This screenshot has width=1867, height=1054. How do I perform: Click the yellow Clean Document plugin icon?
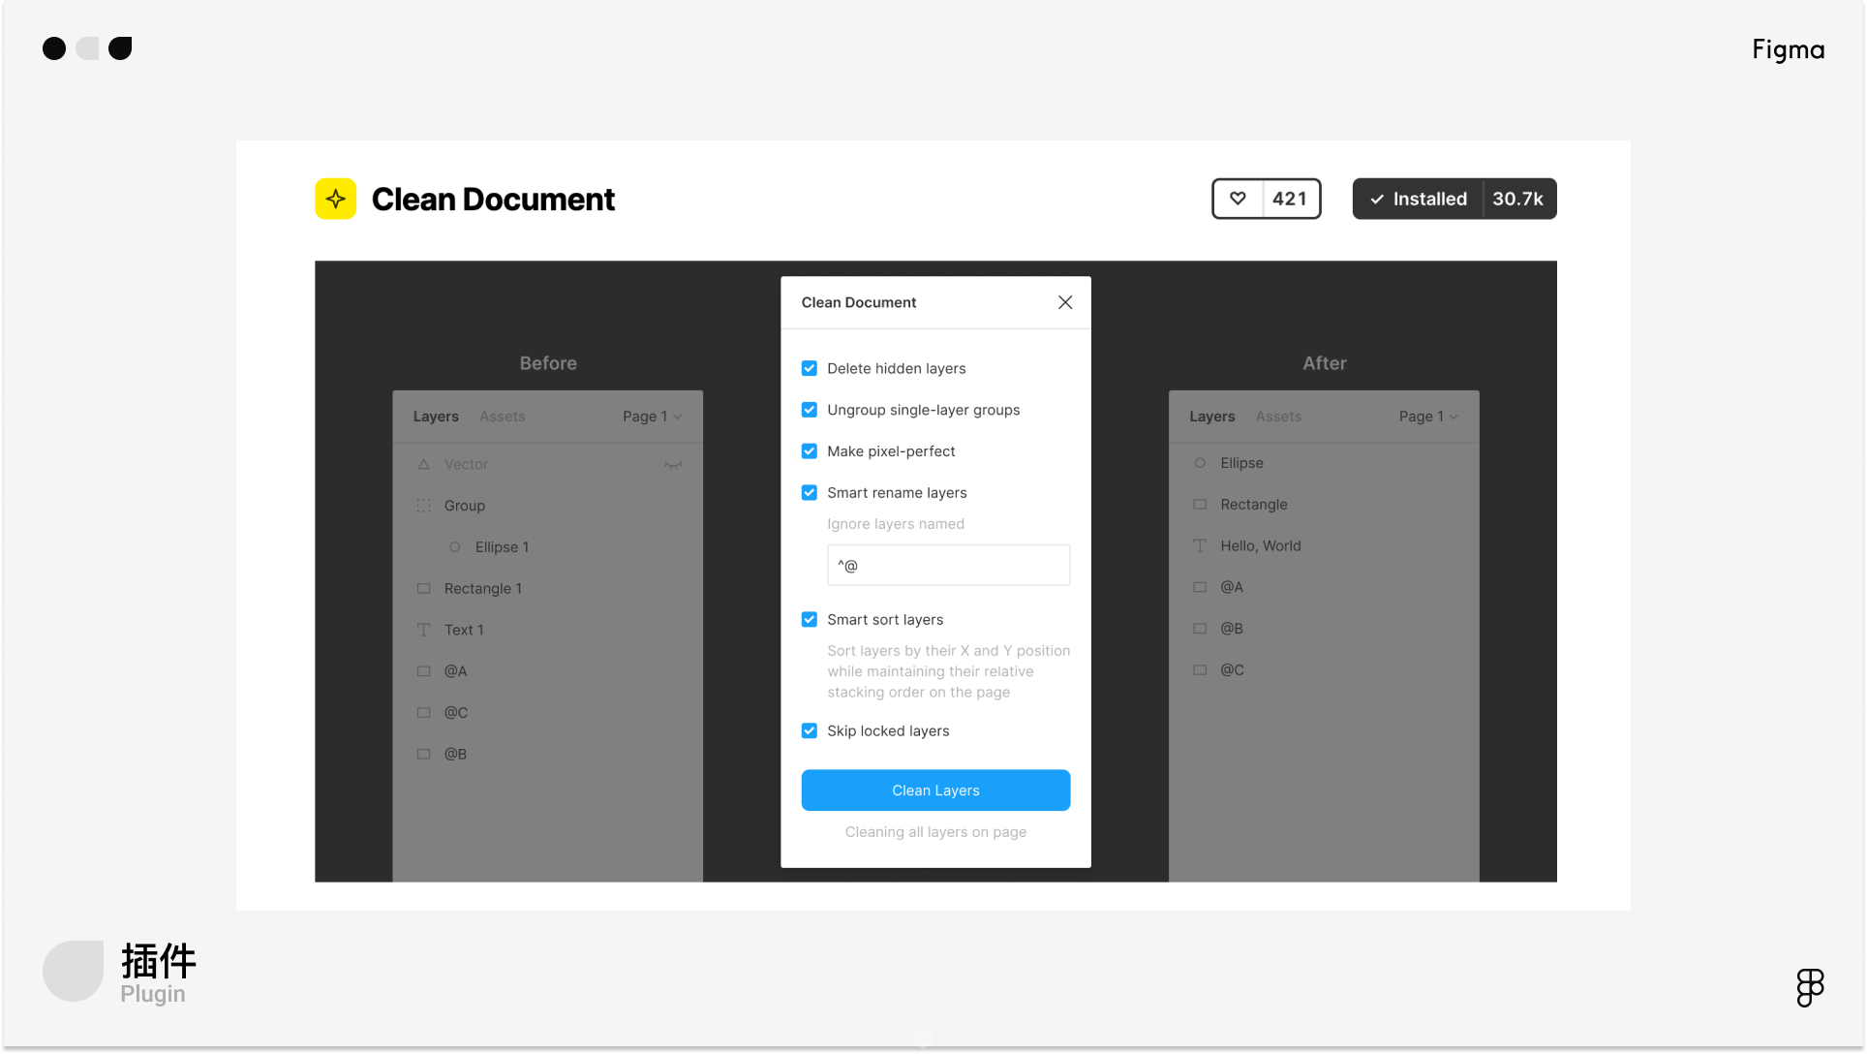tap(335, 199)
